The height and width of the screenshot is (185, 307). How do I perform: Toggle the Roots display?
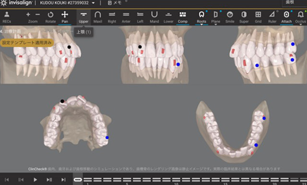coord(201,17)
